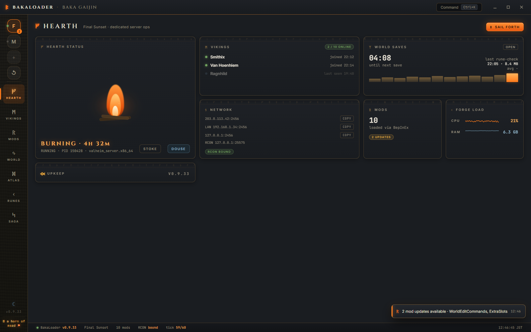
Task: Click '10 mods' in the status bar
Action: click(123, 328)
